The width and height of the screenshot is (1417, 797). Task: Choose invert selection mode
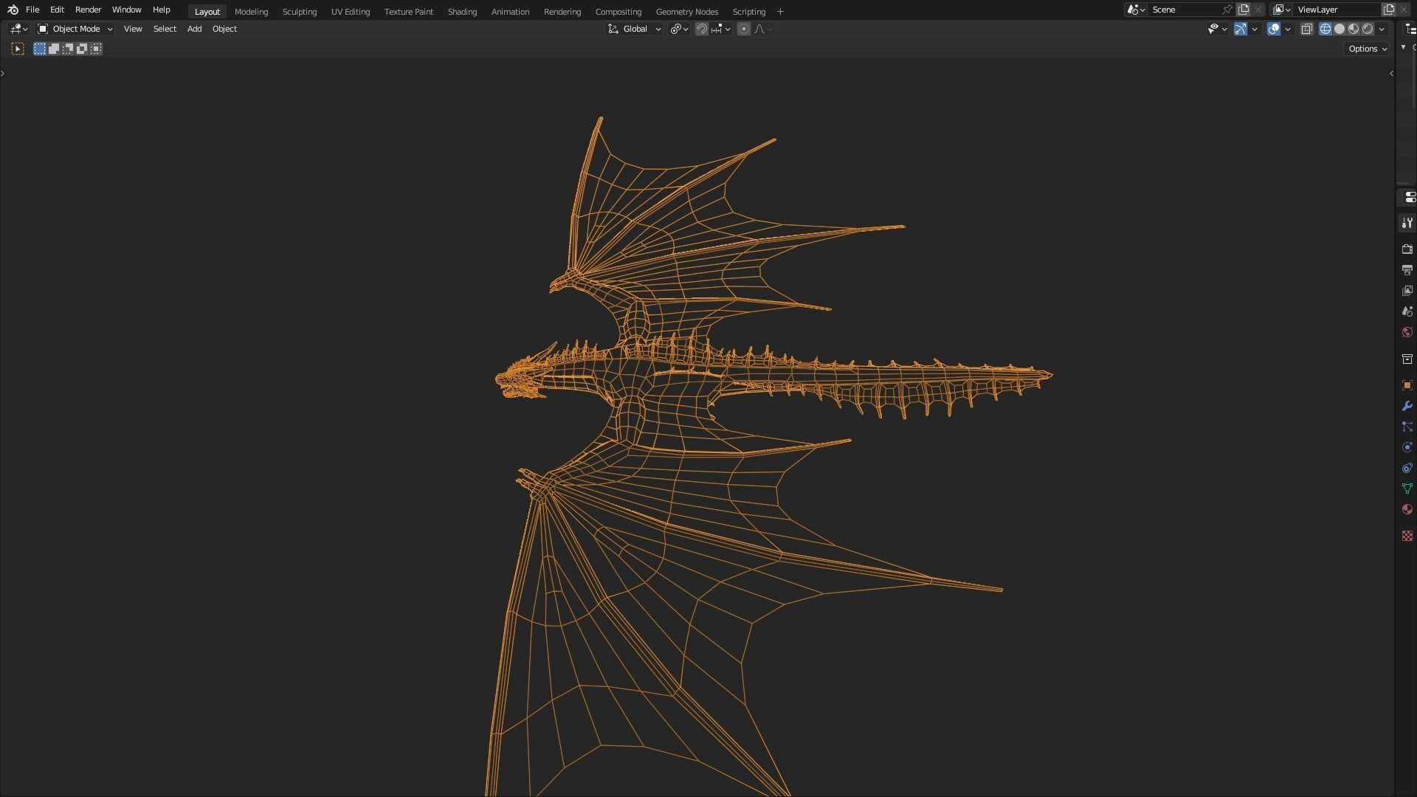(82, 49)
